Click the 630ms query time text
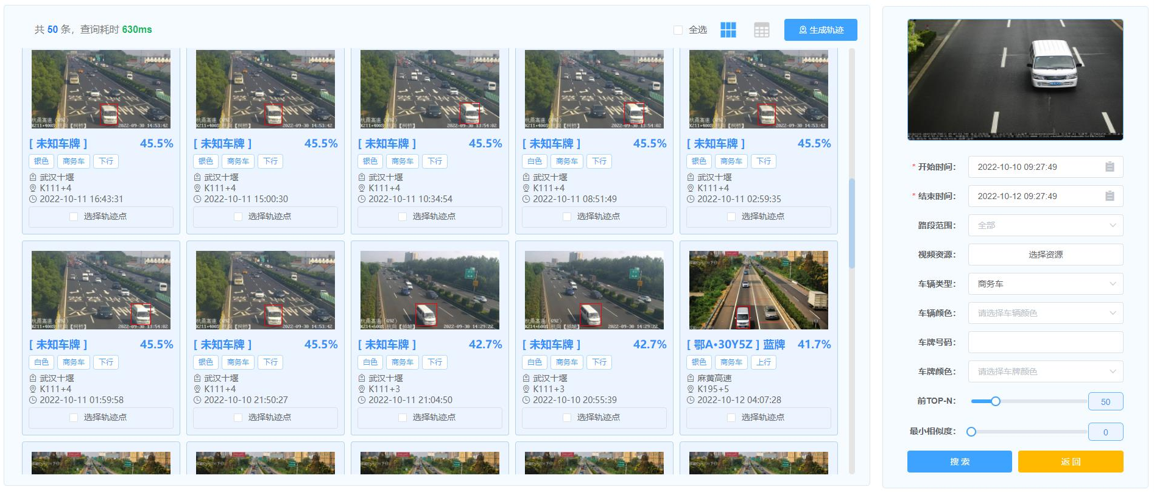1154x492 pixels. coord(137,30)
